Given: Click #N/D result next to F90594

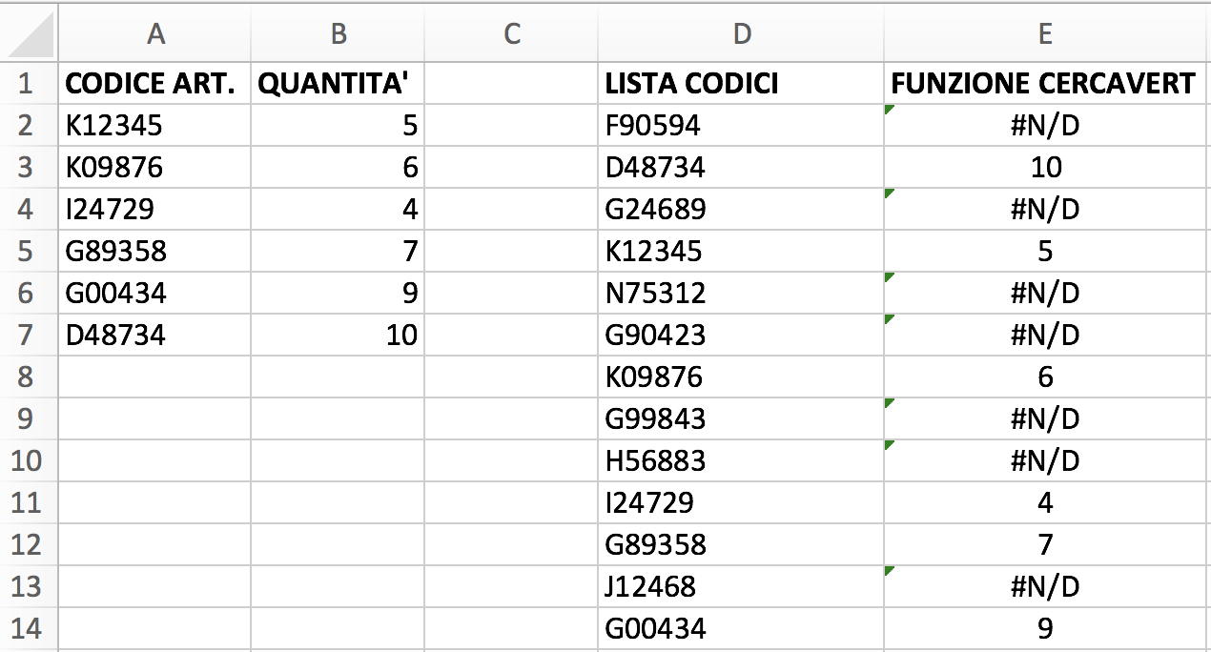Looking at the screenshot, I should click(x=1047, y=126).
